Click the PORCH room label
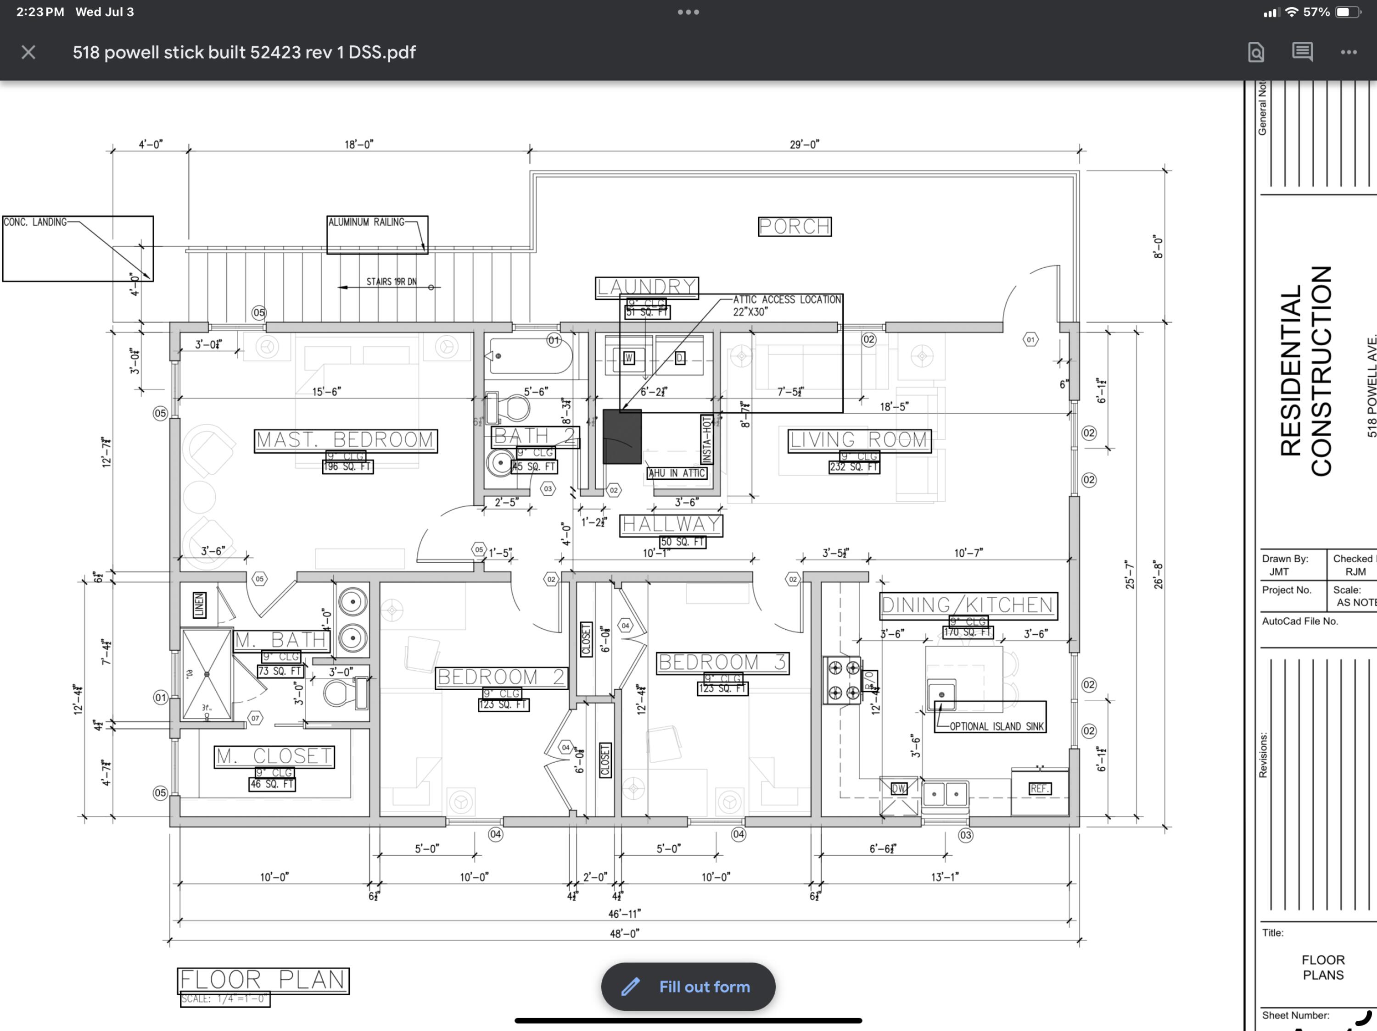Screen dimensions: 1377x1031 795,227
